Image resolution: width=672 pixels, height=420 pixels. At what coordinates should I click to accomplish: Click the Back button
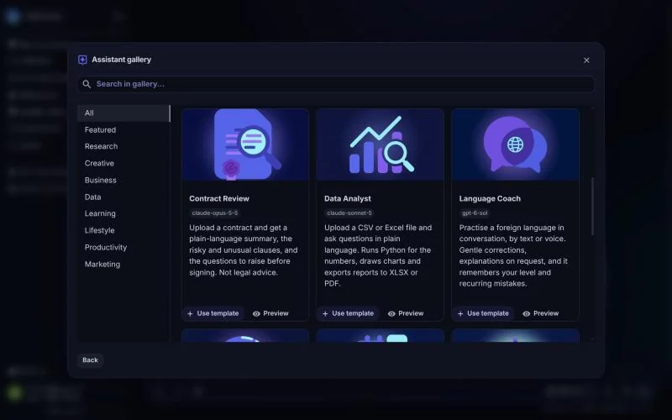[90, 360]
